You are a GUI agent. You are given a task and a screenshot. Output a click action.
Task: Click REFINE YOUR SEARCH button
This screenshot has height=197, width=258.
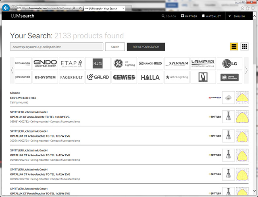[x=146, y=47]
